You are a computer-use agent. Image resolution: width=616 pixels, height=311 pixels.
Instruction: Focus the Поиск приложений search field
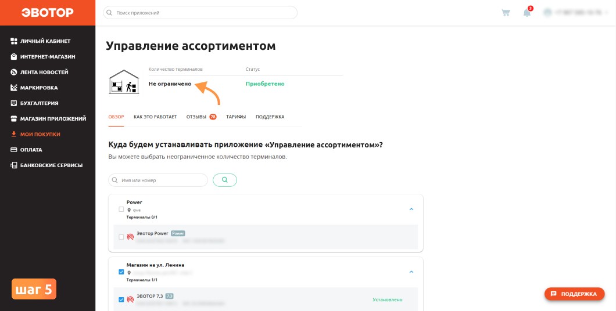tap(200, 13)
